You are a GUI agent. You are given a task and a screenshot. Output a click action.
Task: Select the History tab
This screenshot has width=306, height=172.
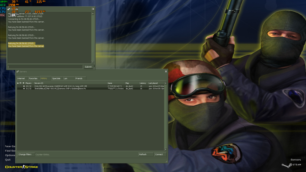coord(45,78)
